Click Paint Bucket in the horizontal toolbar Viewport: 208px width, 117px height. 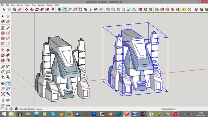(14, 9)
